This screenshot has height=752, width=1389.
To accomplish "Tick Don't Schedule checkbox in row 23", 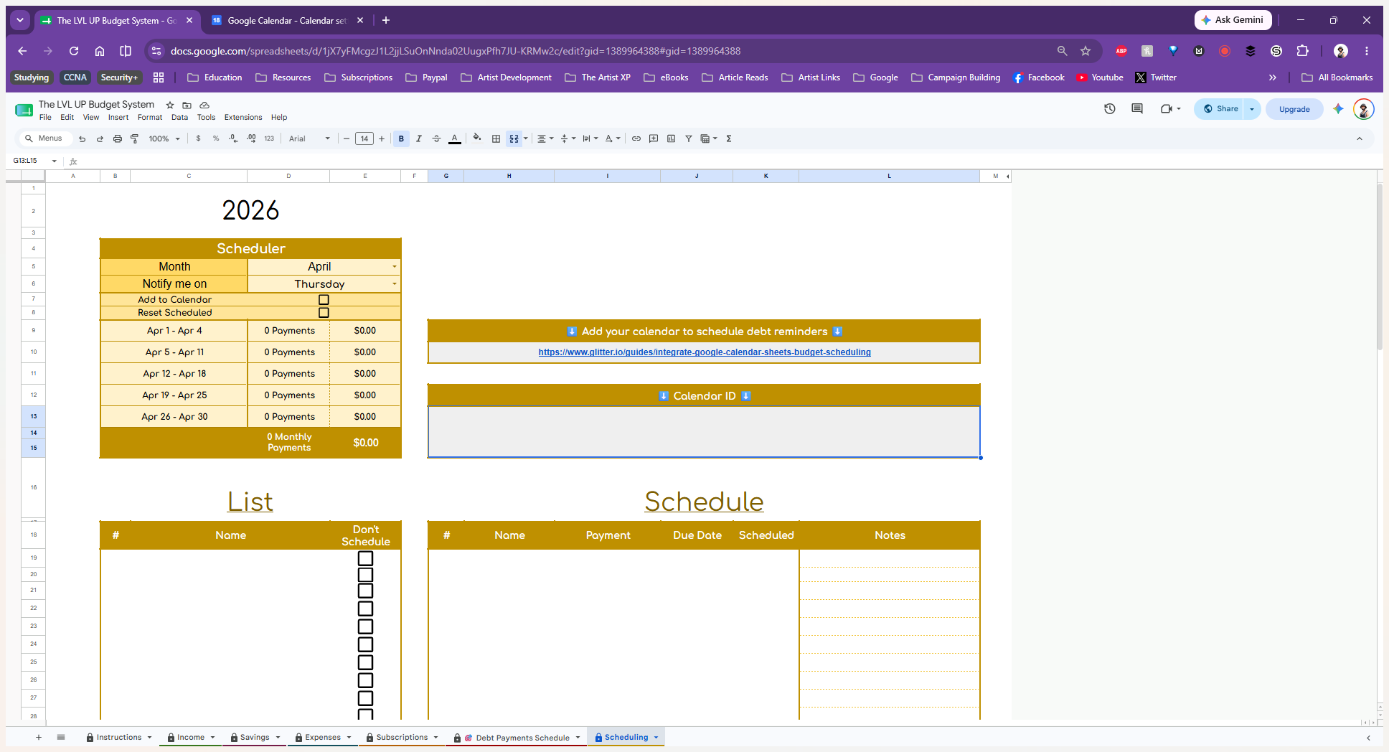I will coord(365,626).
